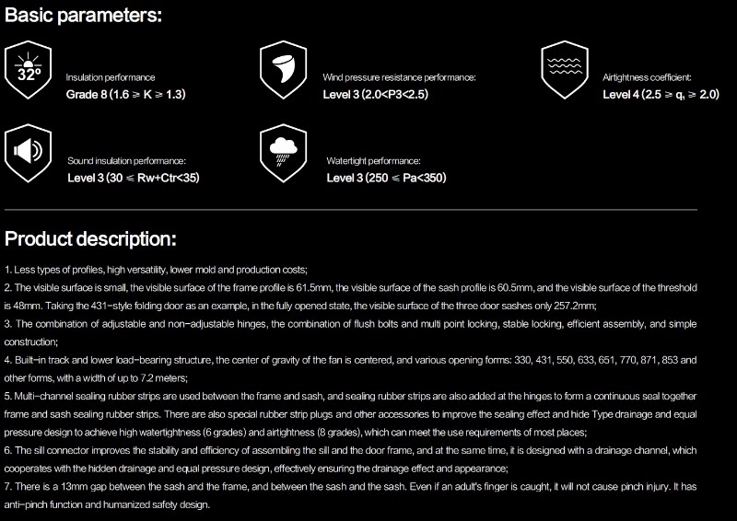Click Level 3 (30 ≤ Rw+Ctr<35) value
Image resolution: width=737 pixels, height=521 pixels.
click(x=134, y=178)
